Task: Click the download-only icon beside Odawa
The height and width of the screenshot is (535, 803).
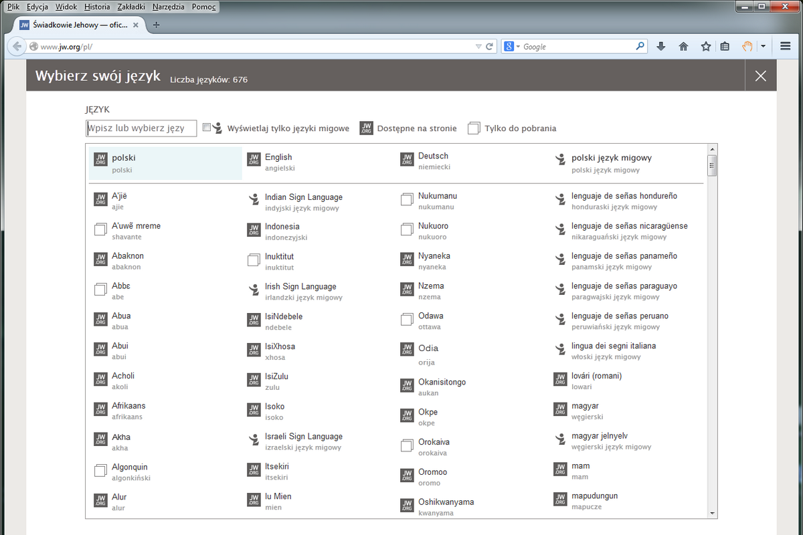Action: (407, 320)
